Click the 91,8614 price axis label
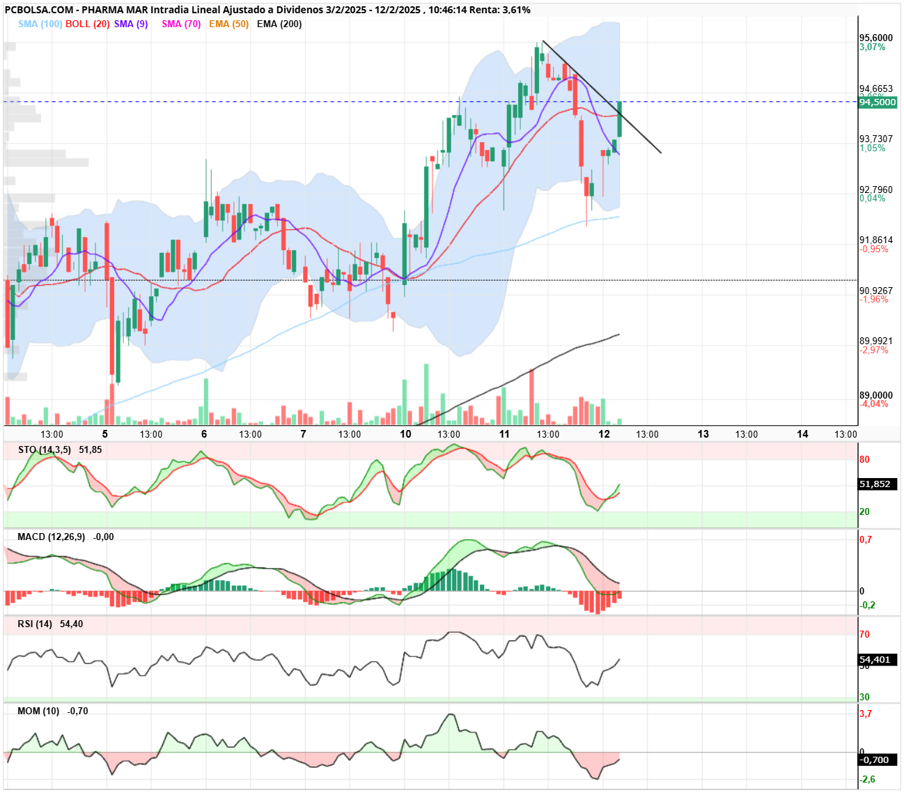 tap(876, 240)
